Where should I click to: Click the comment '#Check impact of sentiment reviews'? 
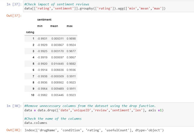[57, 4]
